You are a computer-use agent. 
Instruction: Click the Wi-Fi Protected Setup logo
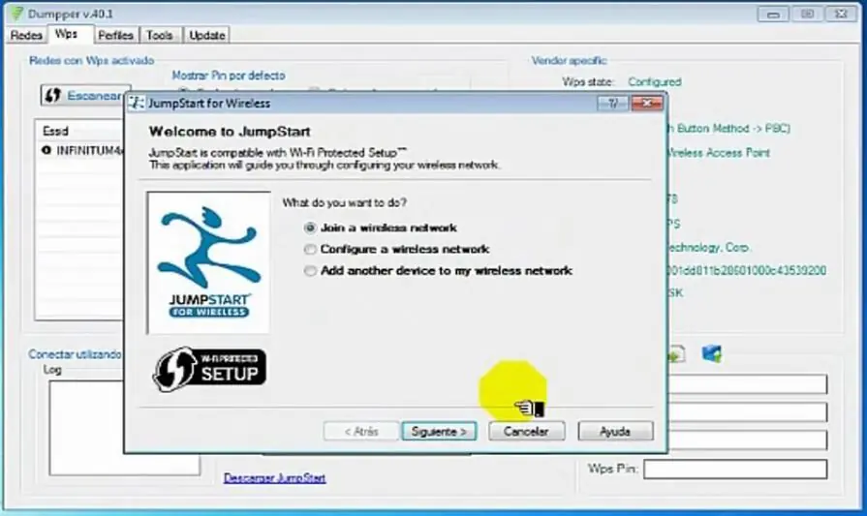tap(209, 369)
